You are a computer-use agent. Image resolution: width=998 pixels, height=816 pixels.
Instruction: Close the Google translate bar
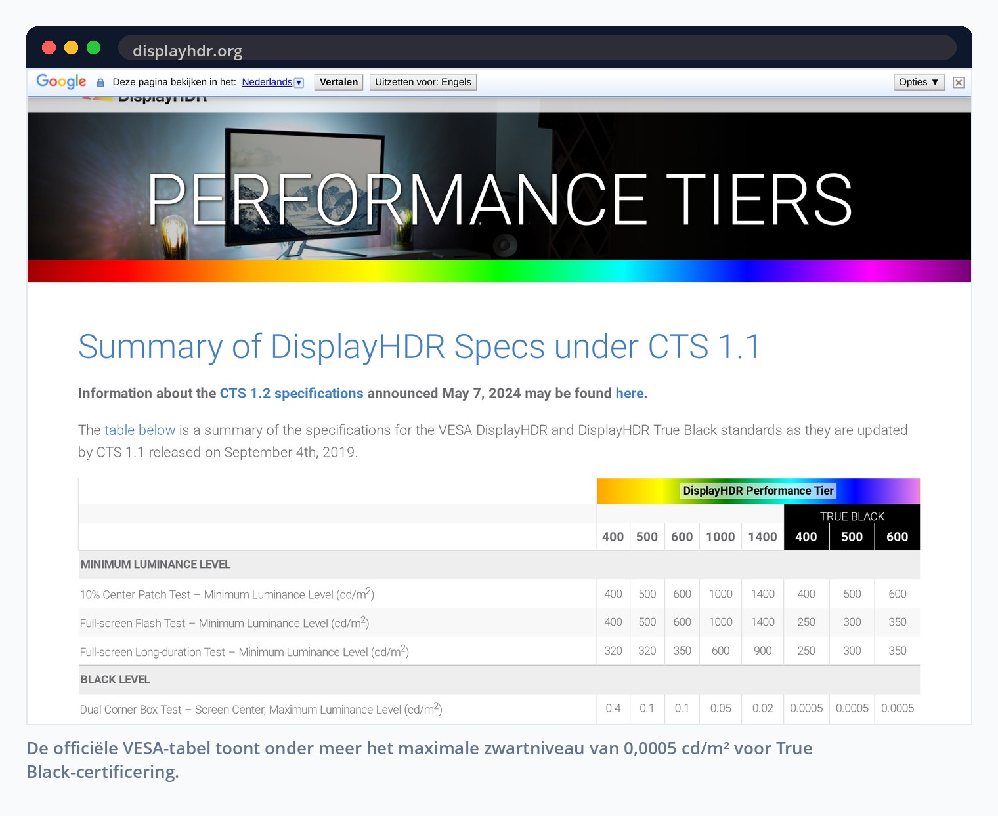959,82
